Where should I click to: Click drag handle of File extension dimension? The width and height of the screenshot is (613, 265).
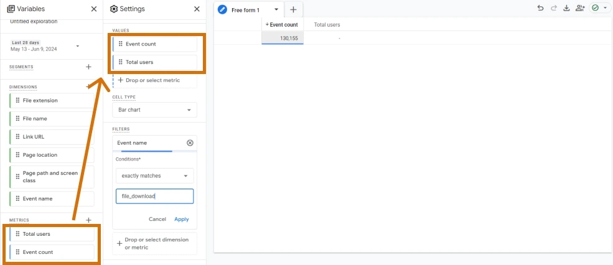click(17, 100)
